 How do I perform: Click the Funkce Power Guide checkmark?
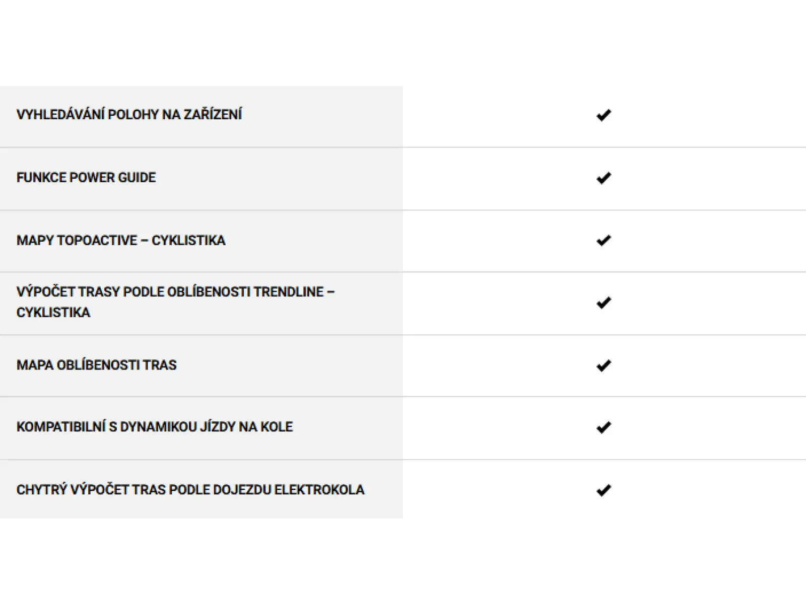[603, 178]
